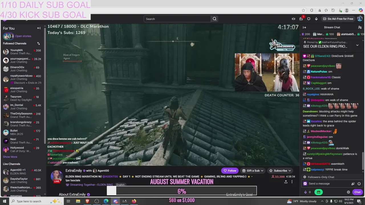Open Tayyrom Dead by Daylight channel
365x205 pixels.
(x=22, y=98)
